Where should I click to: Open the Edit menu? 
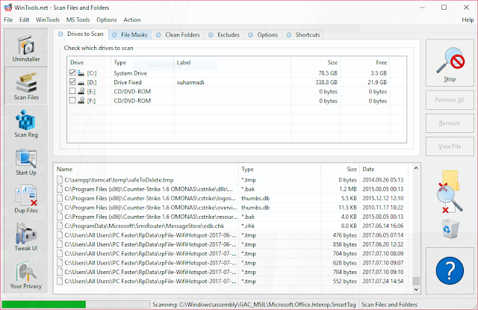pyautogui.click(x=24, y=20)
